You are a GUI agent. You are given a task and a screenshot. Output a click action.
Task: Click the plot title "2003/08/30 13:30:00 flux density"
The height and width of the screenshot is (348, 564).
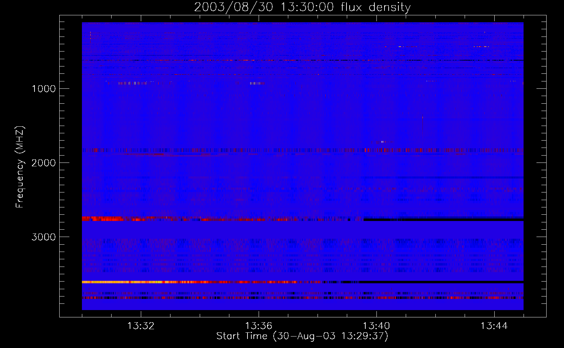coord(302,7)
